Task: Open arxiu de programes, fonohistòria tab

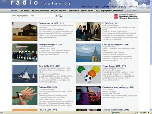Action: click(109, 11)
